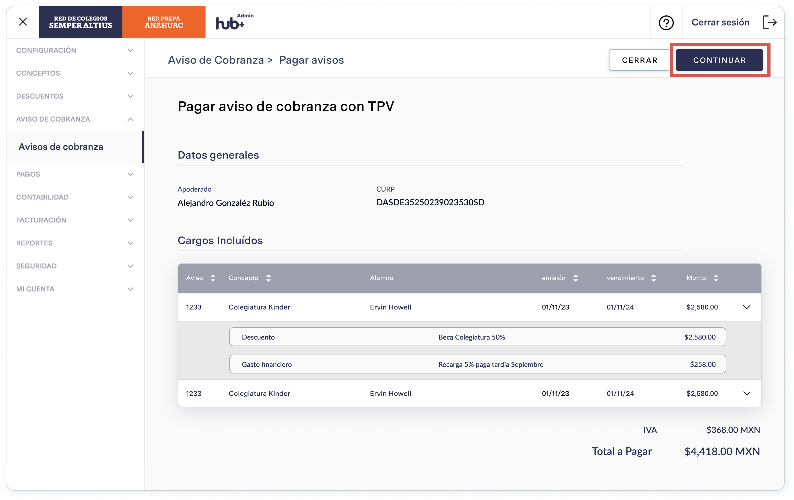This screenshot has height=500, width=794.
Task: Click the Alumno column header
Action: point(382,278)
